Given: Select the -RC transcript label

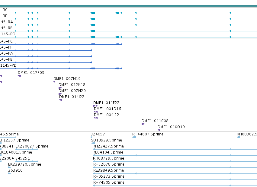Looking at the screenshot, I should click(x=4, y=10).
